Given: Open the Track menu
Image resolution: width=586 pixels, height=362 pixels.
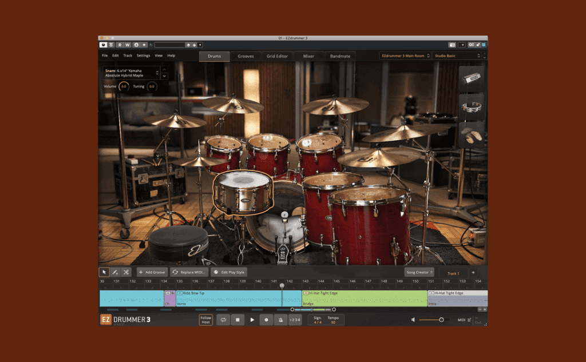Looking at the screenshot, I should coord(128,55).
